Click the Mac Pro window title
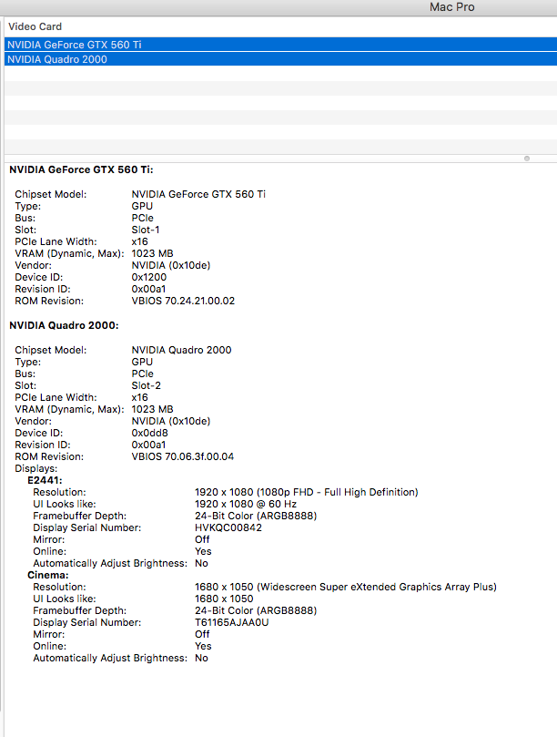This screenshot has height=737, width=557. [451, 7]
